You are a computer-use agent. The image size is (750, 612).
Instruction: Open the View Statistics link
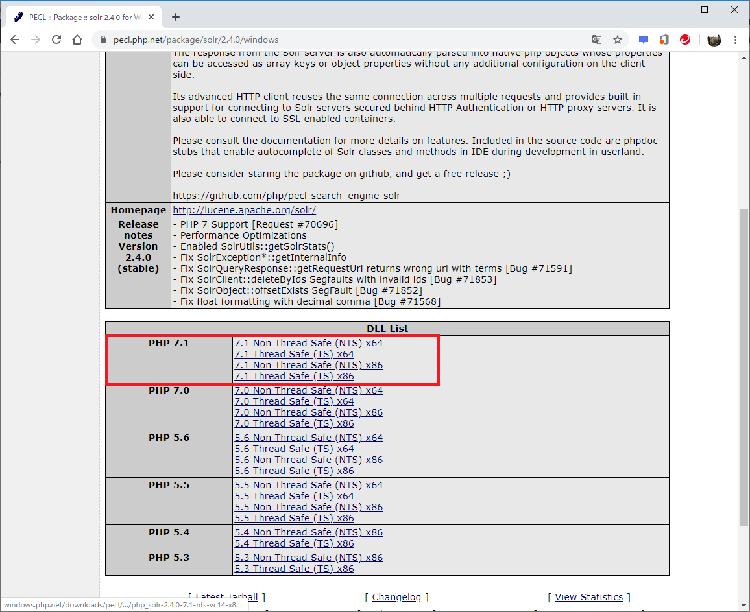[589, 596]
